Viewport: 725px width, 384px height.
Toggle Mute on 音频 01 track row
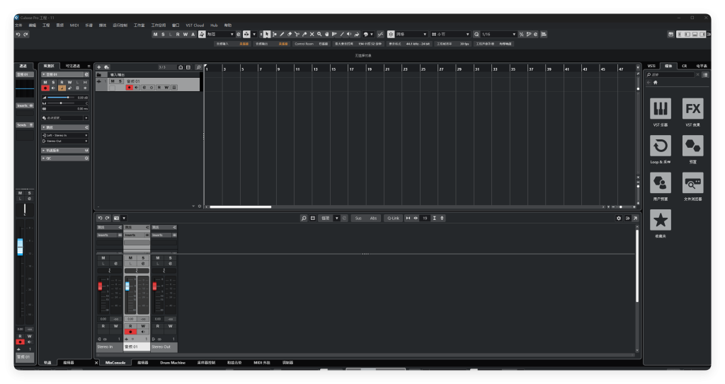click(113, 81)
